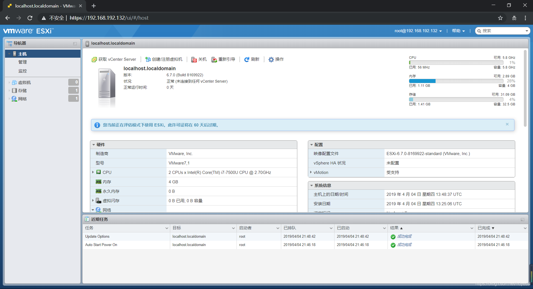This screenshot has width=533, height=289.
Task: Collapse the Configuration section
Action: [x=311, y=145]
